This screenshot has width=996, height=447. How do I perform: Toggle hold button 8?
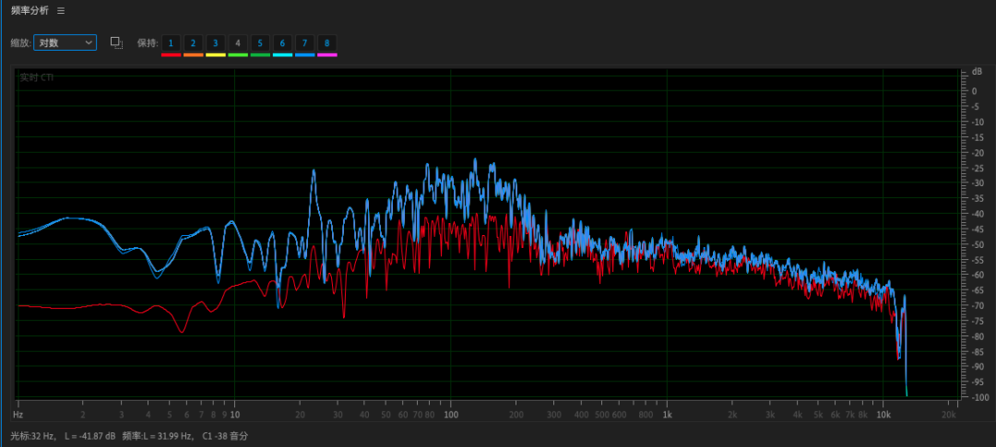(x=327, y=43)
